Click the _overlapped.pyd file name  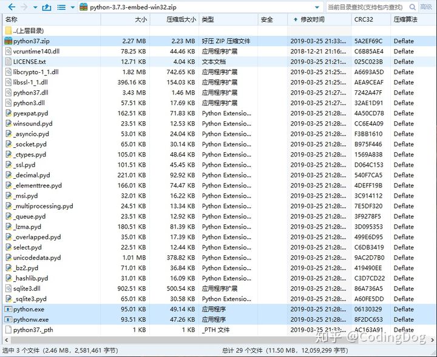point(37,237)
